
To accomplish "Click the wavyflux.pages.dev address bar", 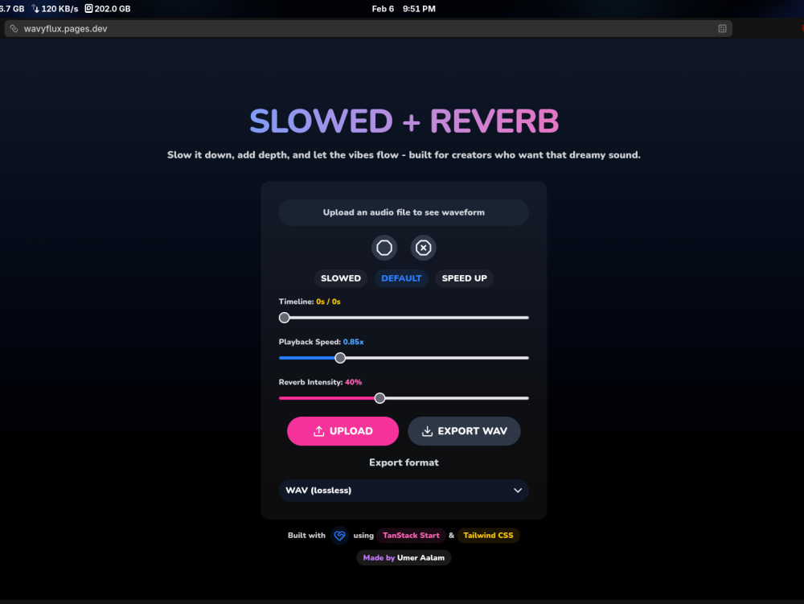I will tap(368, 29).
